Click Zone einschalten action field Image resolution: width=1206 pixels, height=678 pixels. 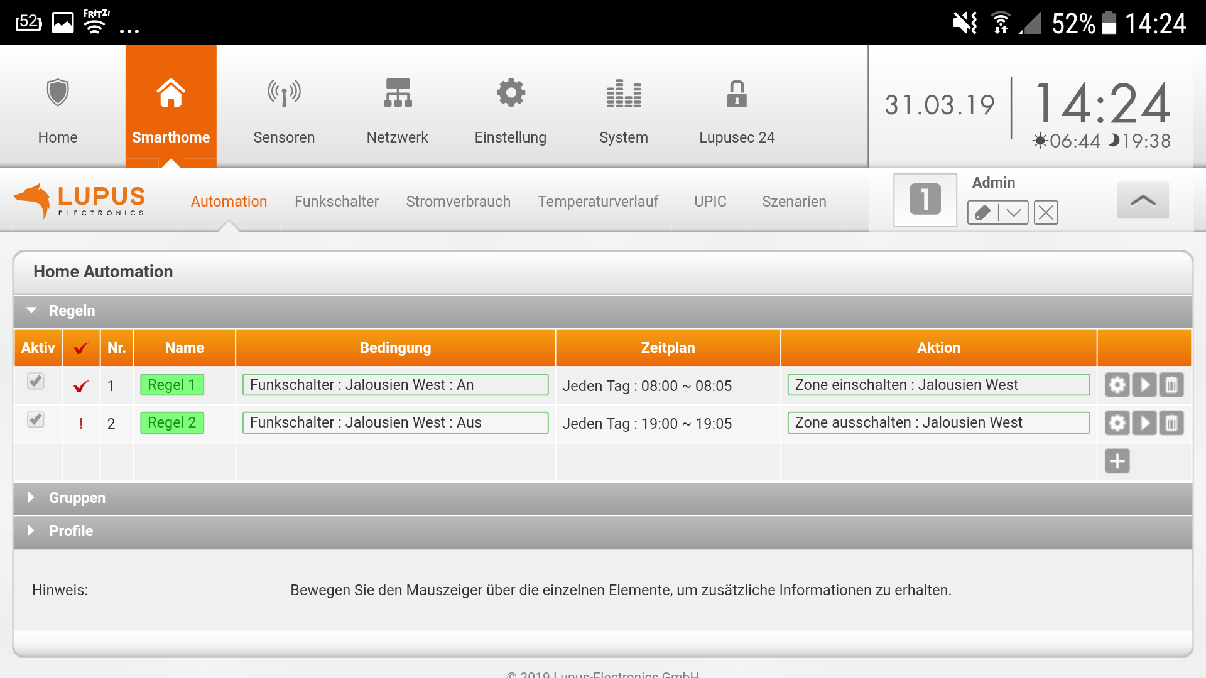click(x=938, y=385)
